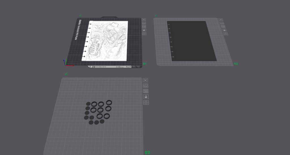Arrange objects on plate 03
Viewport: 290px width, 155px height.
[146, 91]
